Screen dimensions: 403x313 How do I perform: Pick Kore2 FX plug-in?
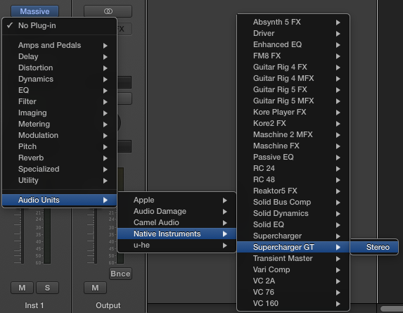point(293,124)
